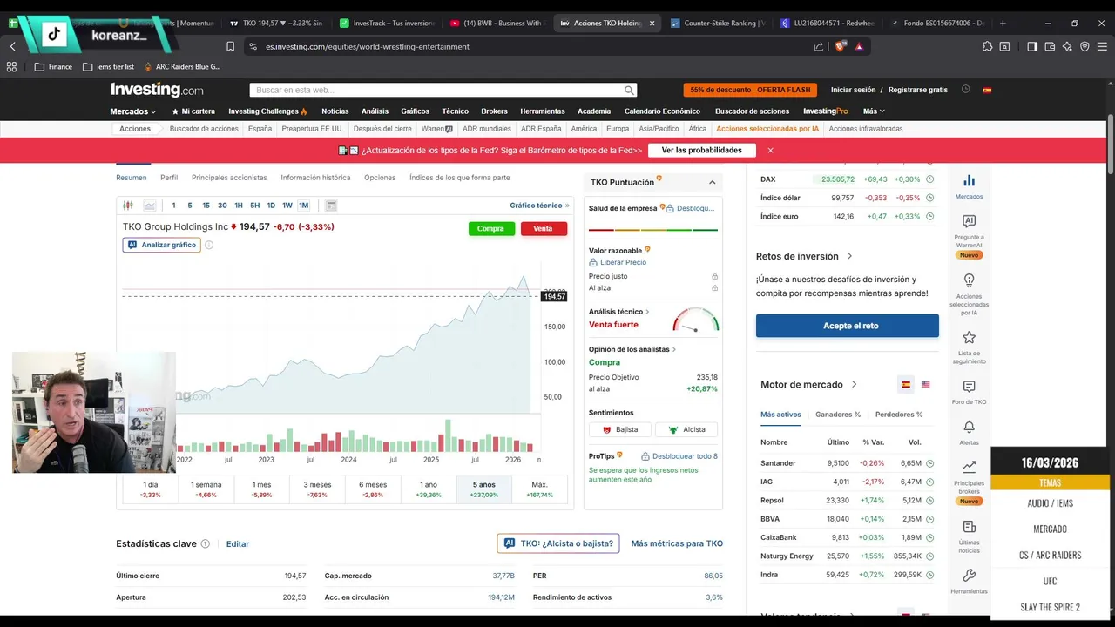Image resolution: width=1115 pixels, height=627 pixels.
Task: Click search magnifier in Investing search bar
Action: (629, 90)
